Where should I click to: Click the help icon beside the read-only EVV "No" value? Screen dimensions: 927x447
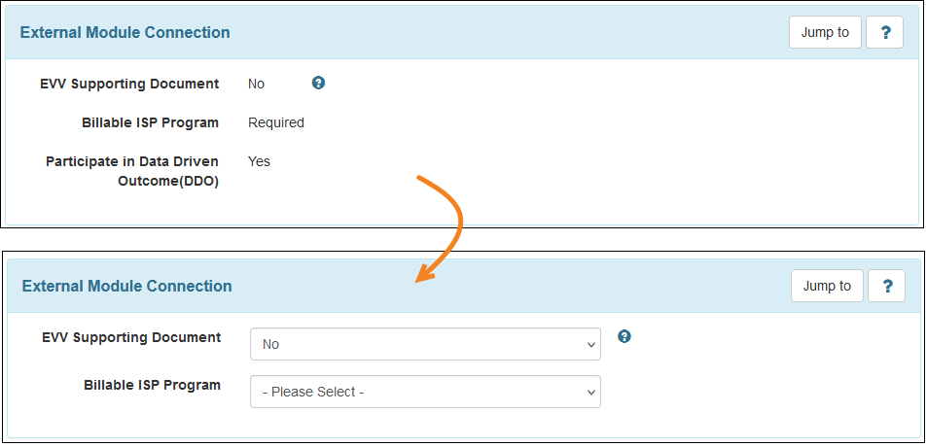318,83
